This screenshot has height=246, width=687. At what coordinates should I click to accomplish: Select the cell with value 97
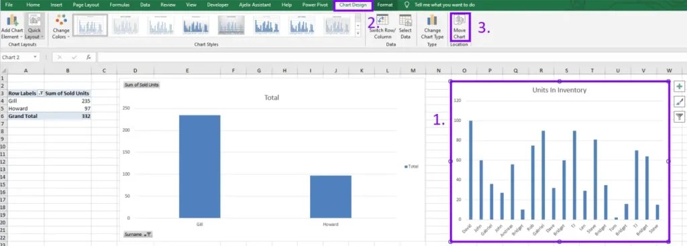click(68, 109)
